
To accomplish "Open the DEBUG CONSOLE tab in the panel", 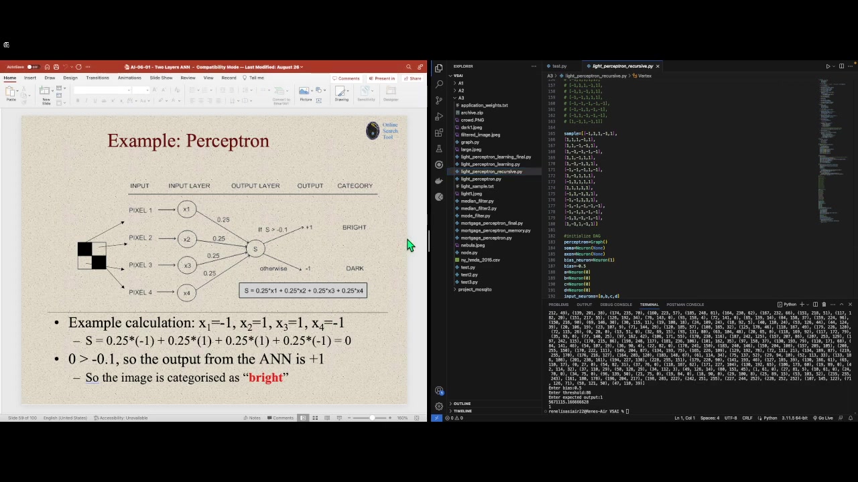I will tap(616, 305).
